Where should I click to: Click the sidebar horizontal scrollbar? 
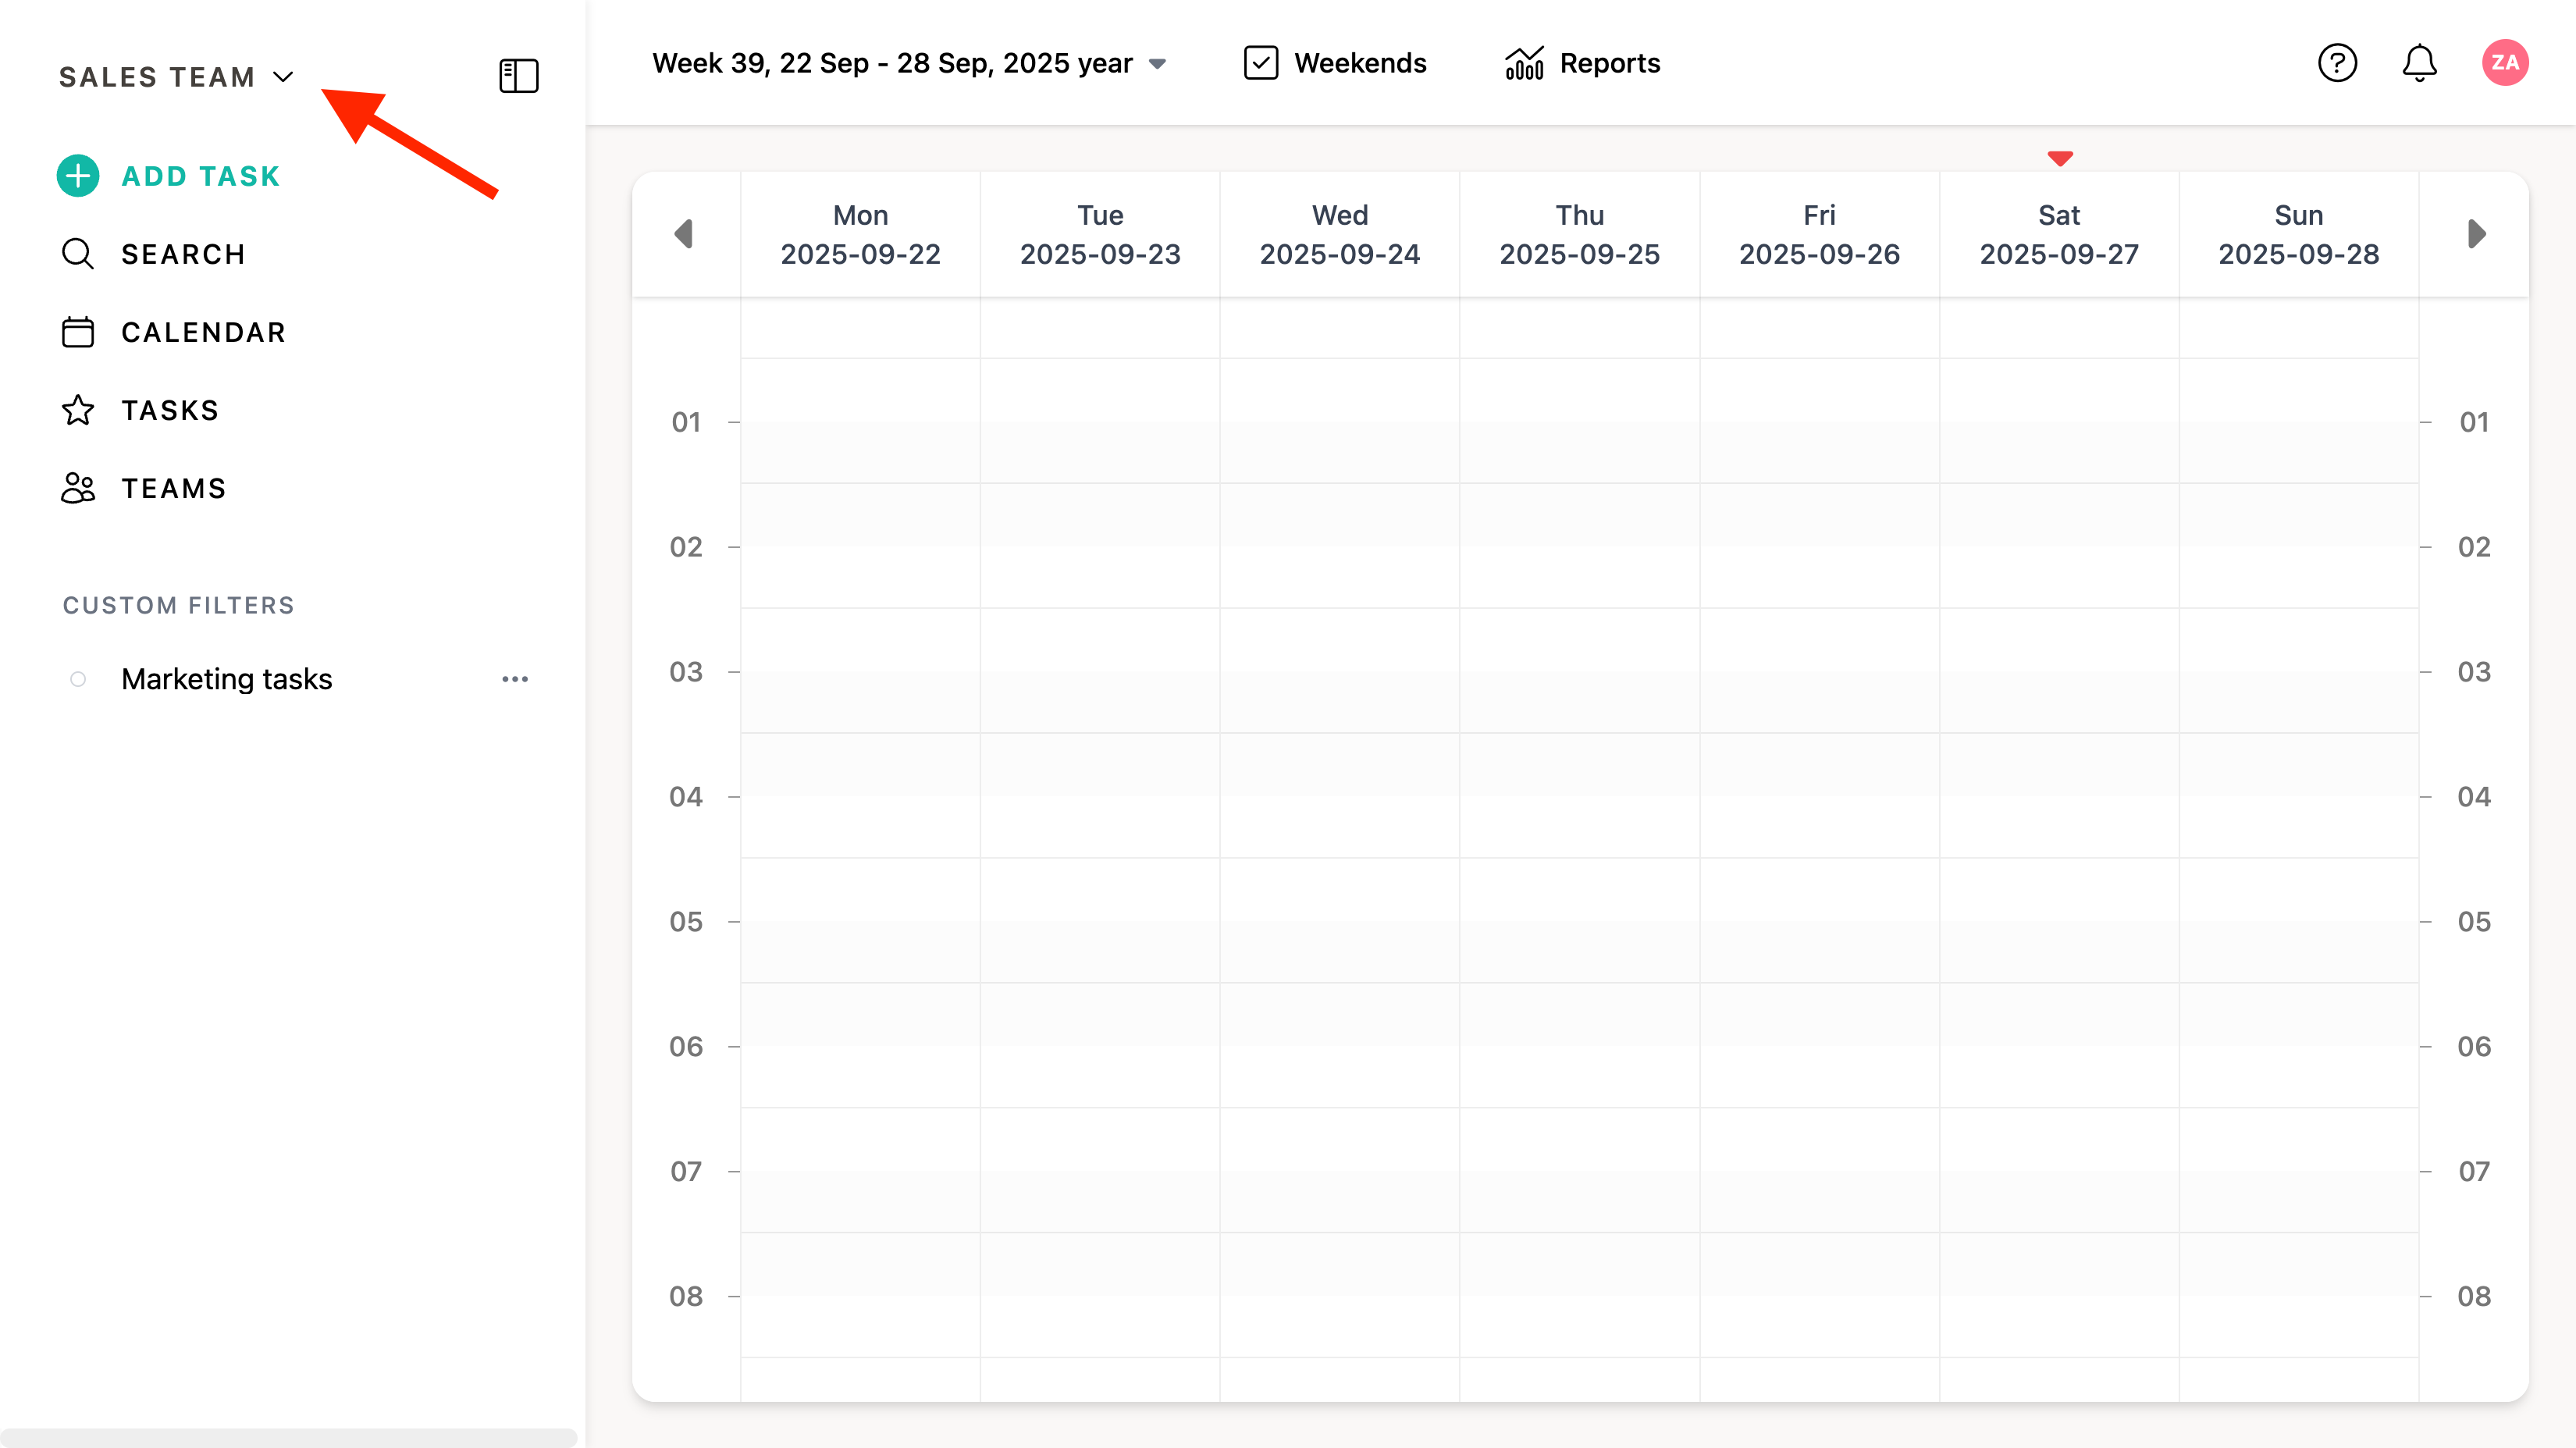[288, 1436]
